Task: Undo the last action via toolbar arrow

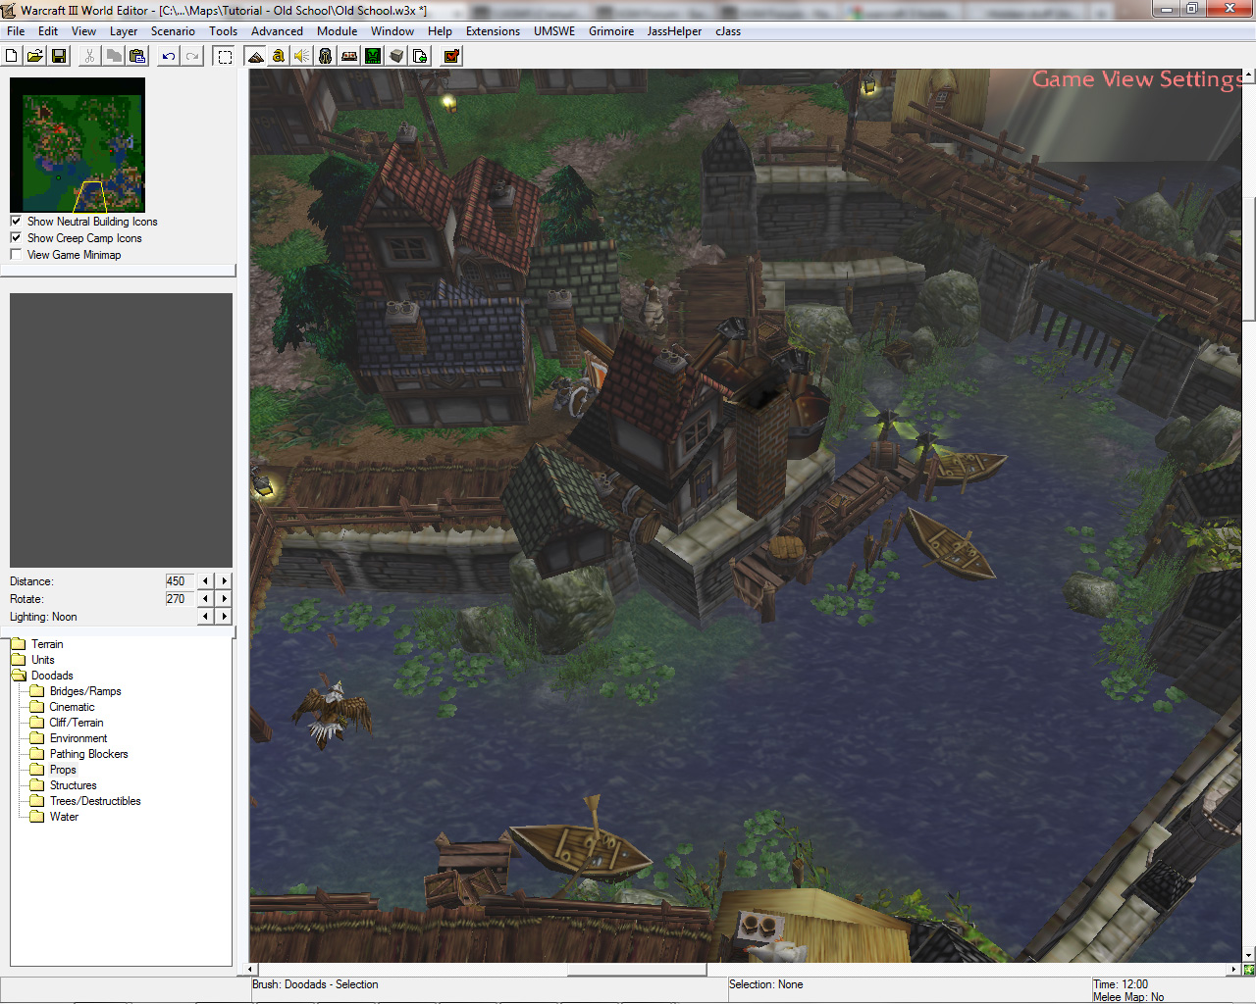Action: (169, 56)
